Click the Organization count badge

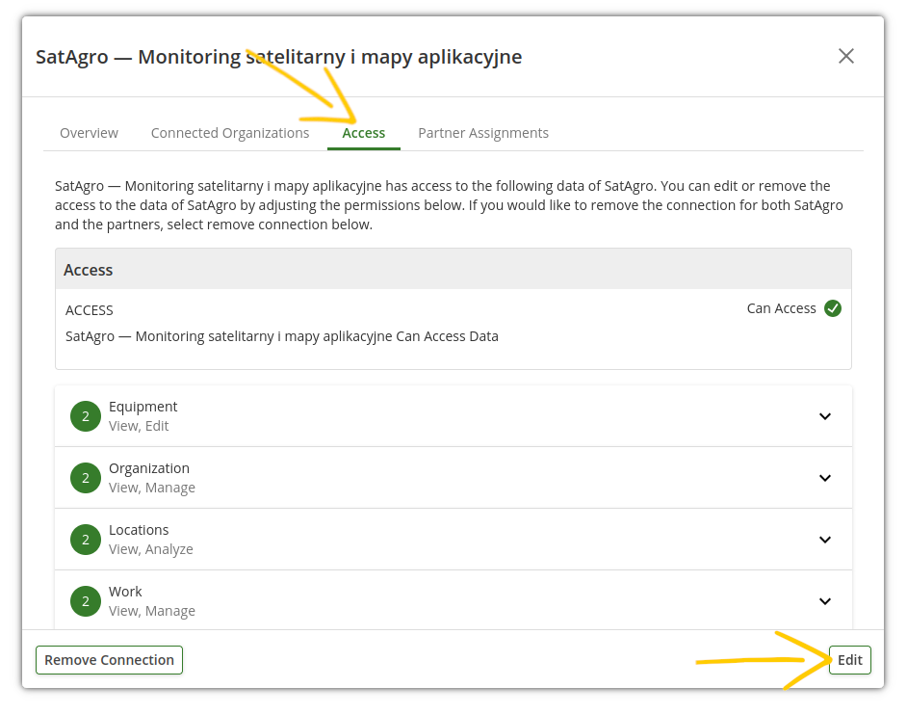click(86, 478)
